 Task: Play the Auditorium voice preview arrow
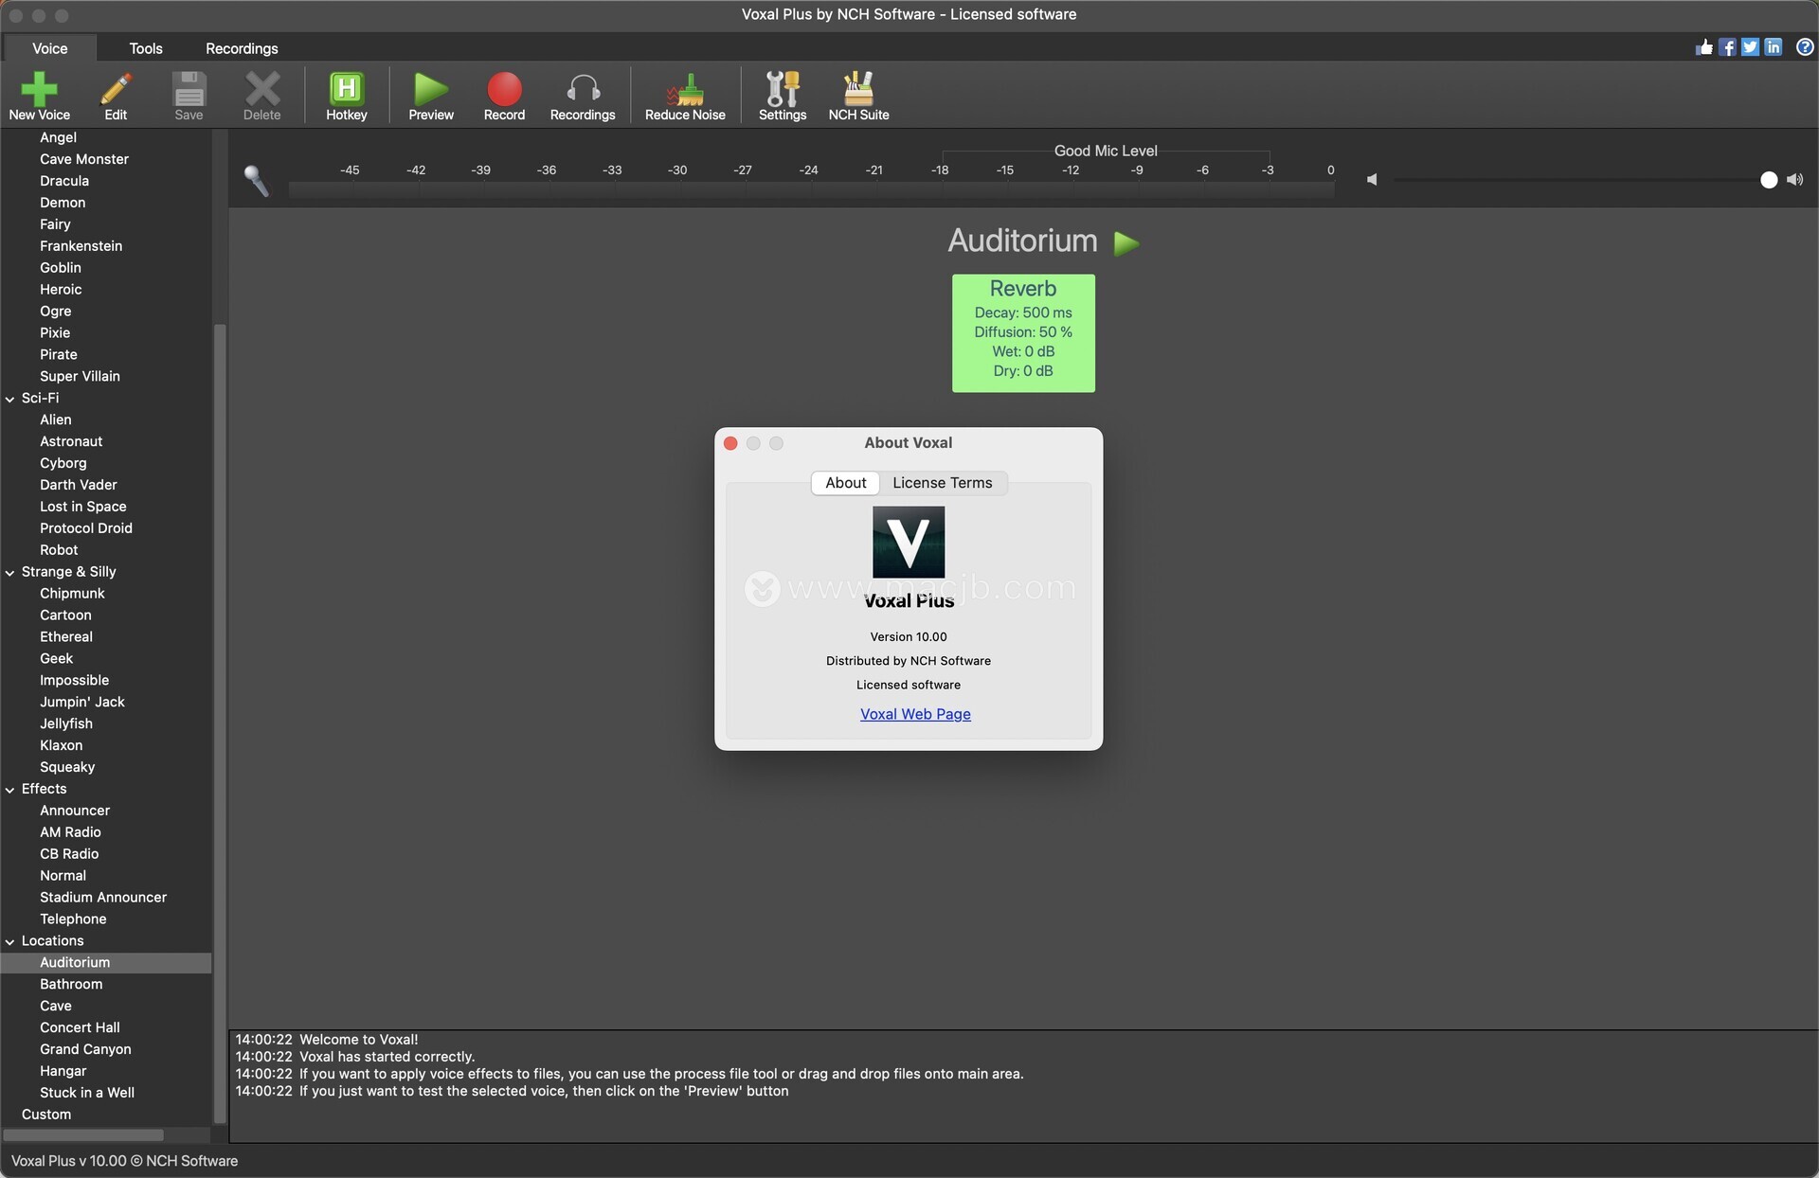pyautogui.click(x=1126, y=243)
